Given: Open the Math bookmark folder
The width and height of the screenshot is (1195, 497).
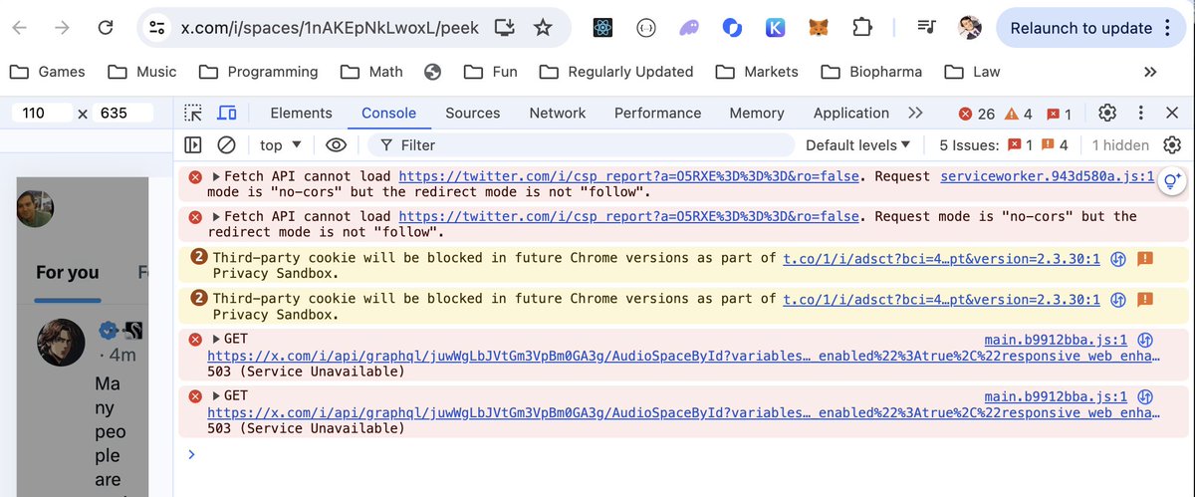Looking at the screenshot, I should click(371, 72).
